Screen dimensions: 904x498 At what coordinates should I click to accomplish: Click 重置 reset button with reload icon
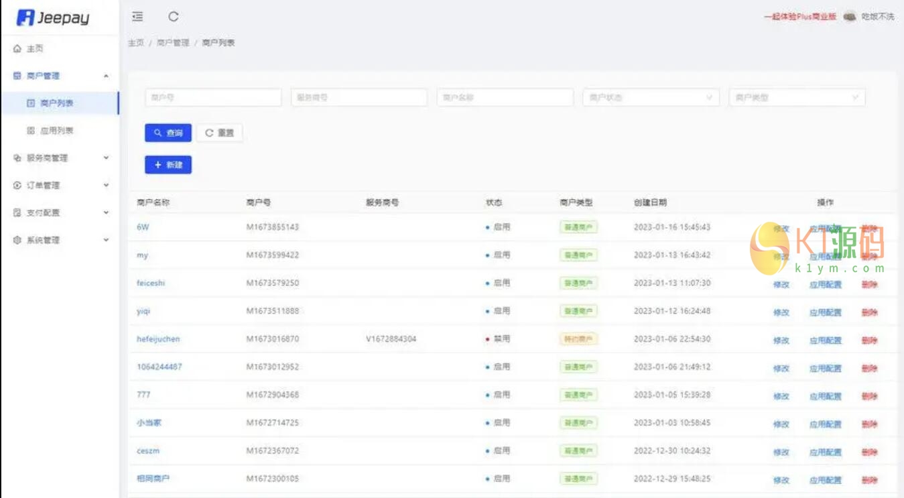point(220,133)
